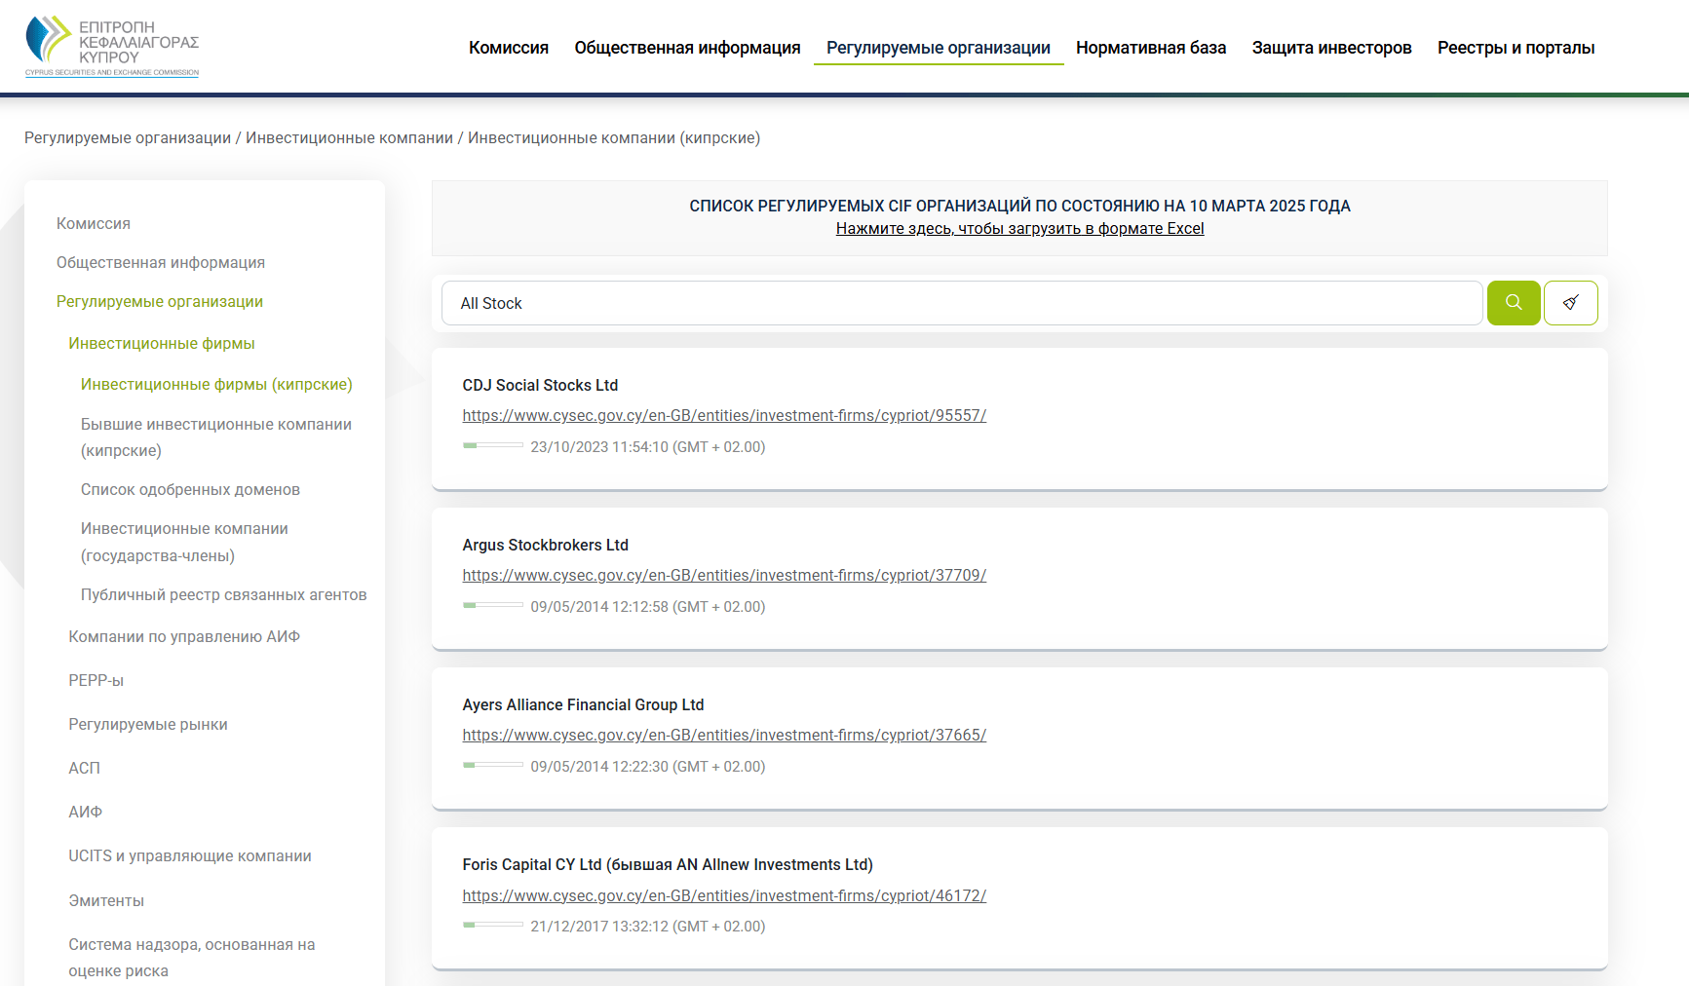Click the relevance bar under CDJ Social Stocks
The height and width of the screenshot is (986, 1689).
tap(493, 446)
